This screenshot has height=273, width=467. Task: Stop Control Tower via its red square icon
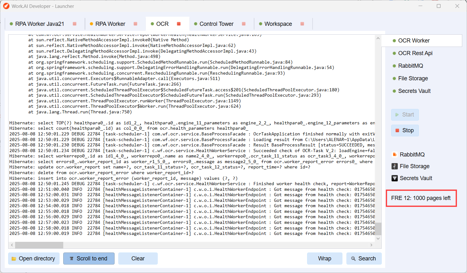pyautogui.click(x=244, y=24)
